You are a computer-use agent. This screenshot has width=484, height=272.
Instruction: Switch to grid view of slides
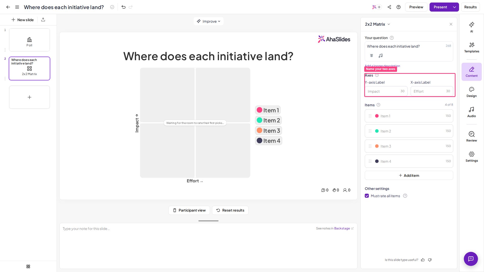tap(28, 266)
